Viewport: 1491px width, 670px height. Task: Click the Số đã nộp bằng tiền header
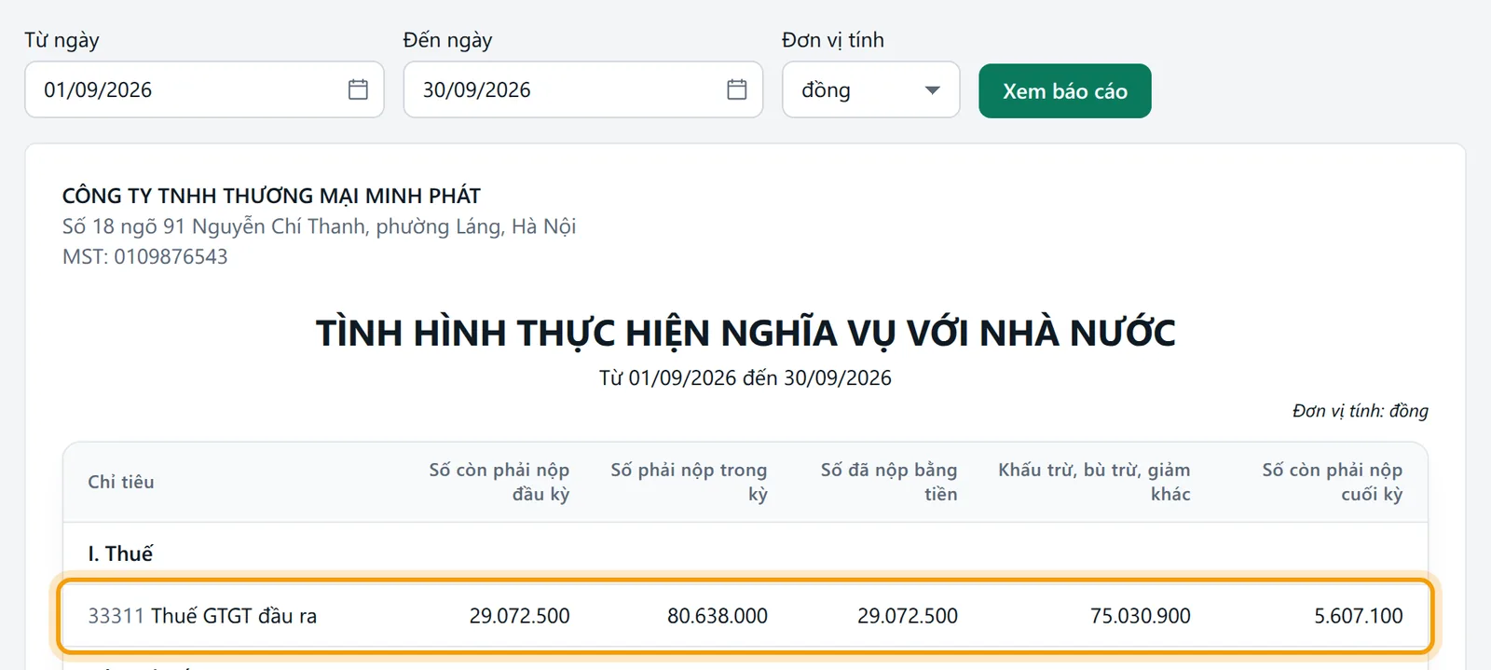pos(889,482)
